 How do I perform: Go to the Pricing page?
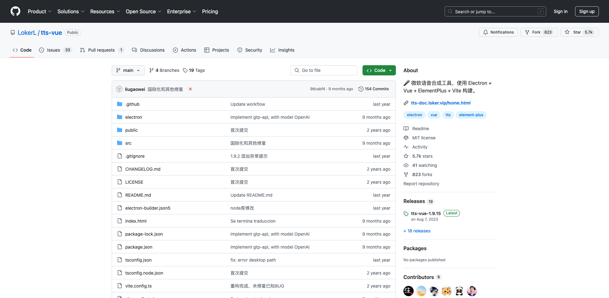[x=210, y=11]
